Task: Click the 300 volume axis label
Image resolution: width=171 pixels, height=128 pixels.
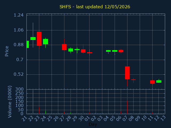Action: tap(20, 89)
